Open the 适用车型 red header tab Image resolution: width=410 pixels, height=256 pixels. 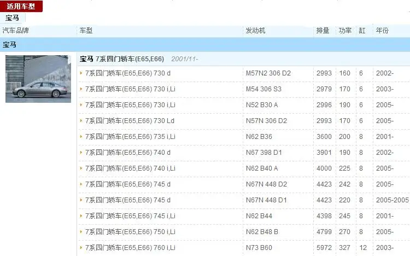[x=21, y=6]
